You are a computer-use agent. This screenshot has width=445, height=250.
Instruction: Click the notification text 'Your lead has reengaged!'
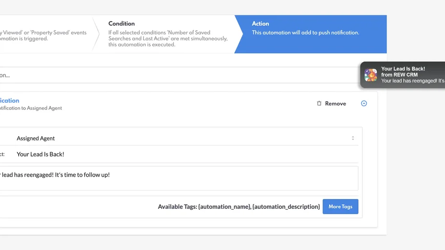tap(410, 81)
